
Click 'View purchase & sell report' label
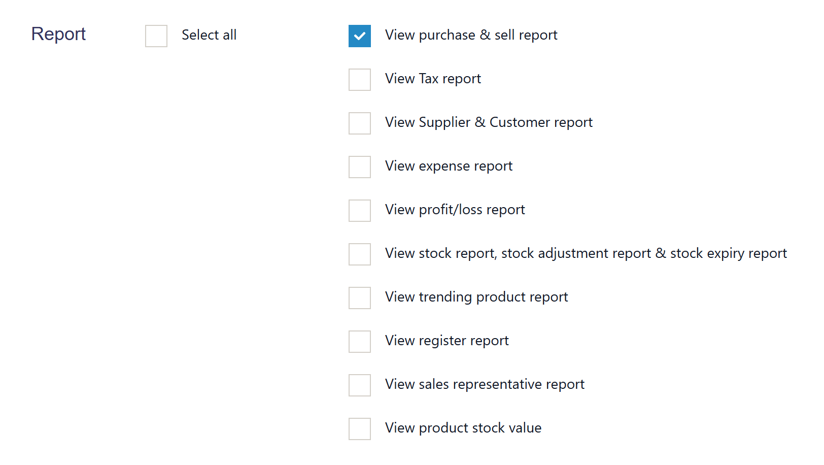click(x=471, y=35)
